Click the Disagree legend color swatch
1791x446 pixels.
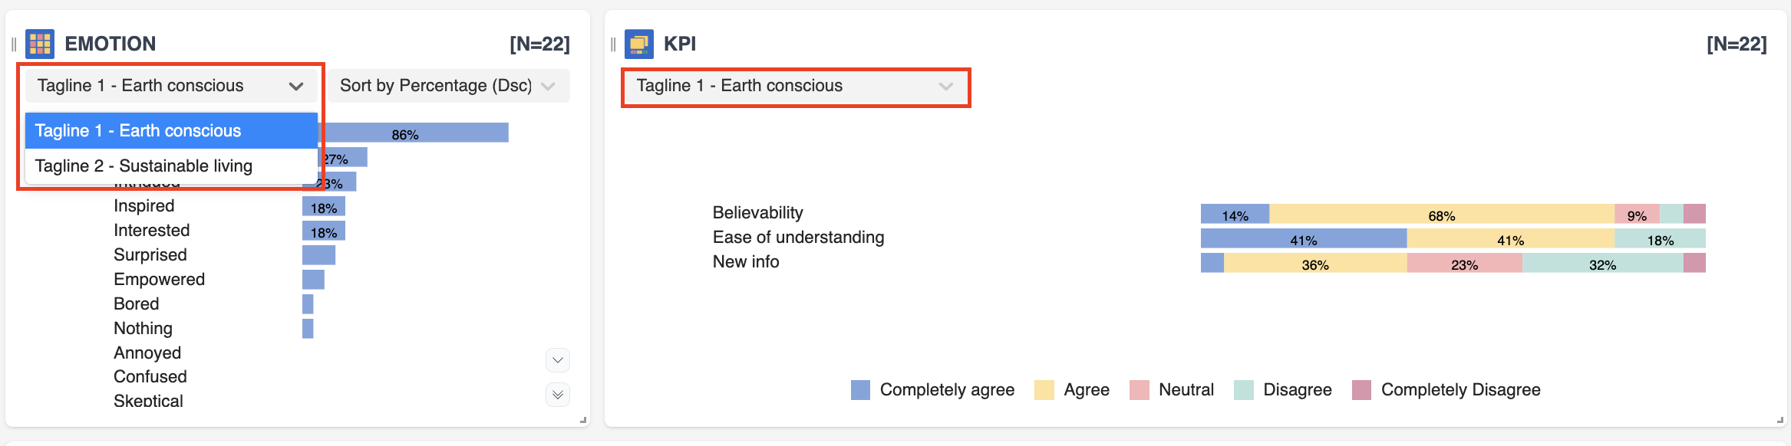tap(1243, 390)
